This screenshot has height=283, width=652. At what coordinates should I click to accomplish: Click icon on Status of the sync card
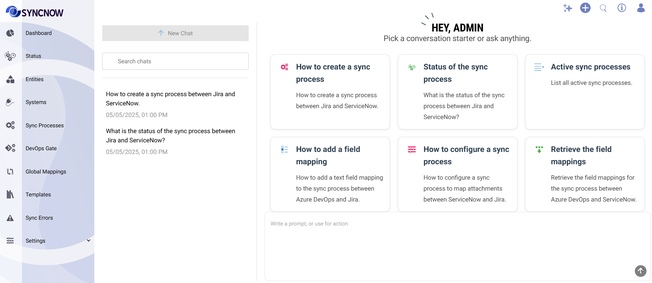[x=412, y=67]
